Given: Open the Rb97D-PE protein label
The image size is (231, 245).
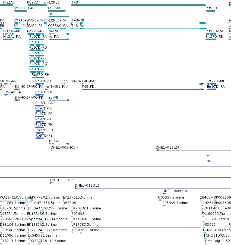Looking at the screenshot, I should click(x=44, y=136).
